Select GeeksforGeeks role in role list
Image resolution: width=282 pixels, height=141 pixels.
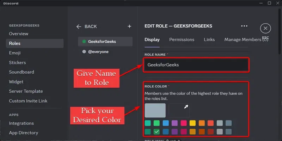tap(105, 42)
